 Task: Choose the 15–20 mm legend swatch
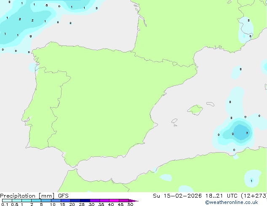click(65, 201)
